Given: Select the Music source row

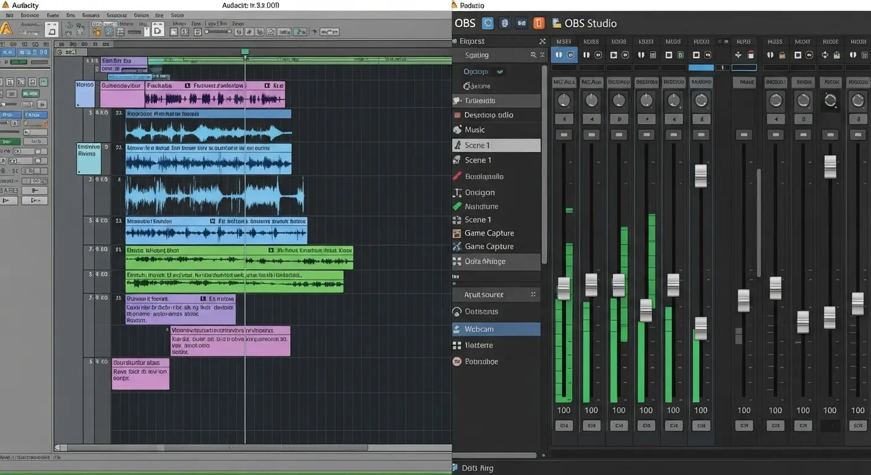Looking at the screenshot, I should [x=496, y=130].
